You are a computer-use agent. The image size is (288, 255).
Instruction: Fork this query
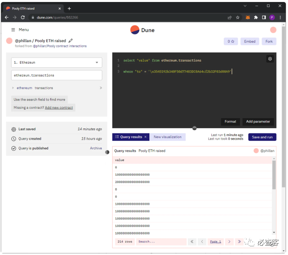click(x=269, y=42)
